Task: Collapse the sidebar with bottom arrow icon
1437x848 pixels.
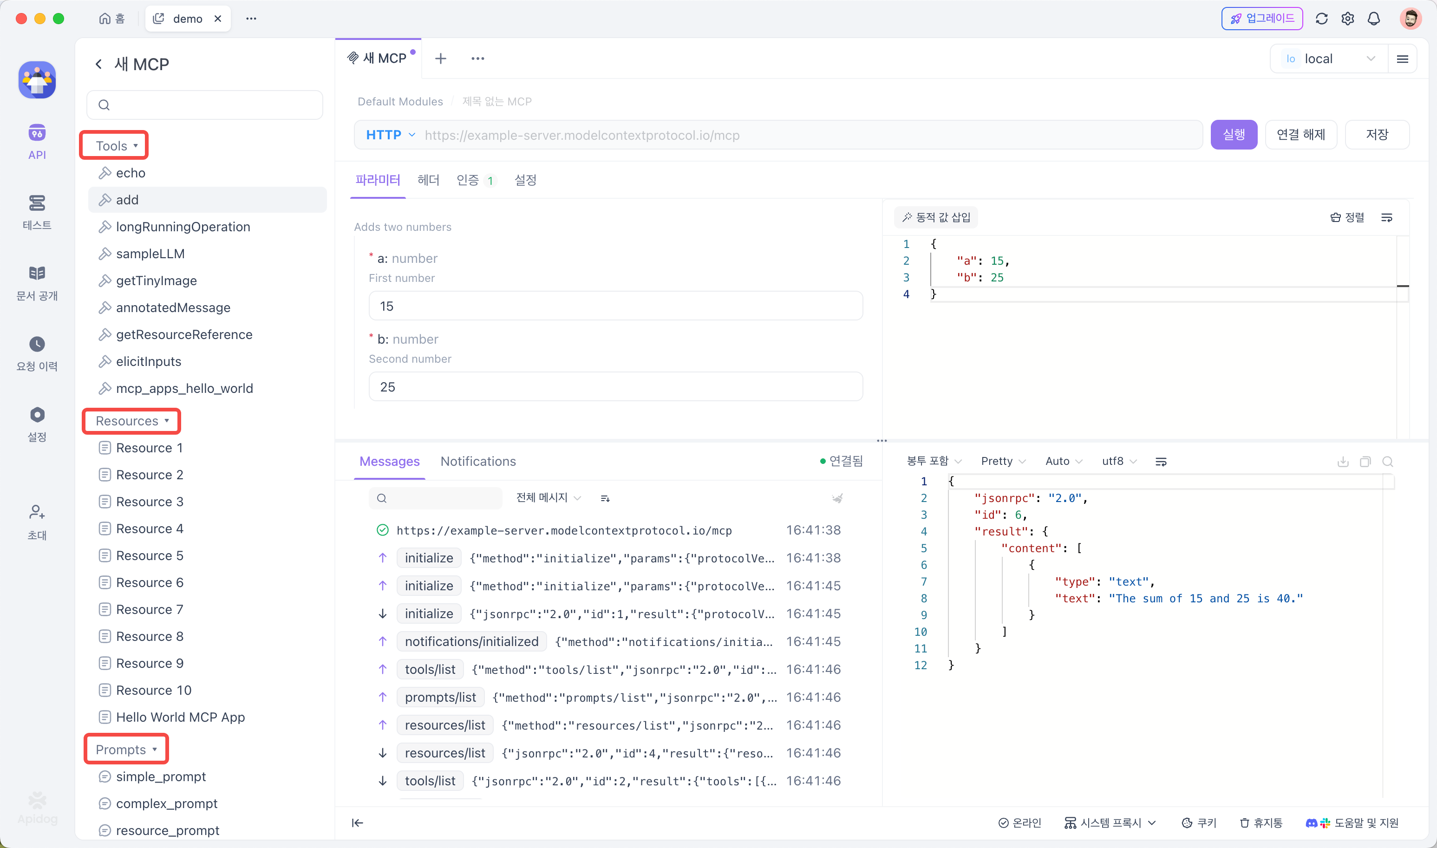Action: [357, 823]
